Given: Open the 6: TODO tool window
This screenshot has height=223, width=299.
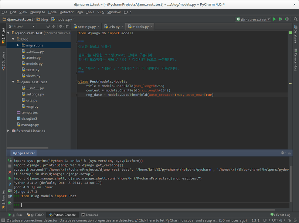Looking at the screenshot, I should coord(35,215).
